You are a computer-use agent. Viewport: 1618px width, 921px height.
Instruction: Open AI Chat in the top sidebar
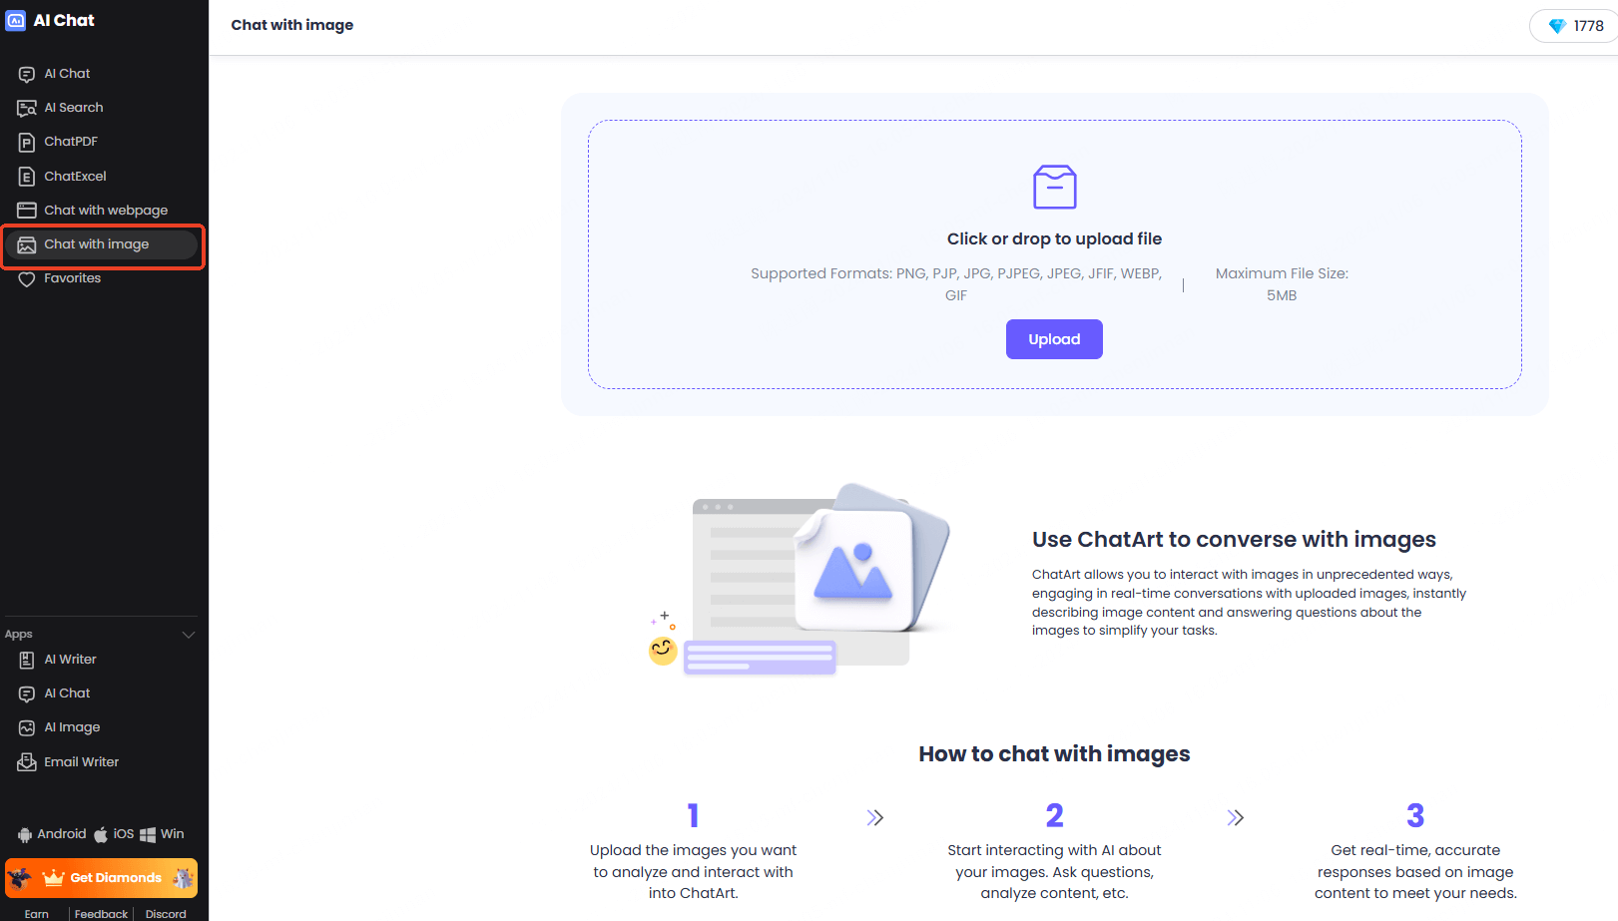pos(67,74)
